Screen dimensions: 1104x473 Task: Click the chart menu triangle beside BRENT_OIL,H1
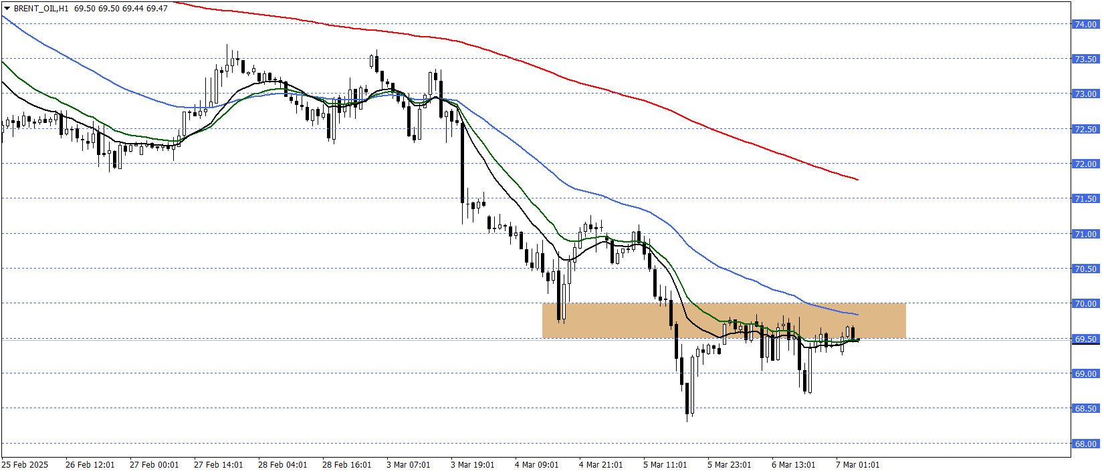click(7, 9)
